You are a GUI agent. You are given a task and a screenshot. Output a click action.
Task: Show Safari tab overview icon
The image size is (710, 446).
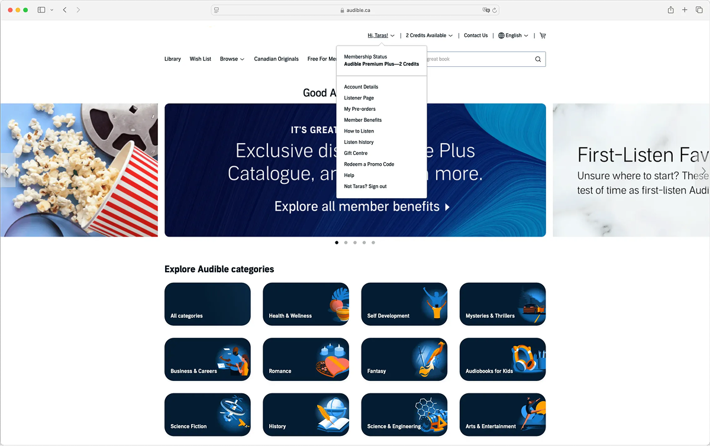tap(699, 10)
